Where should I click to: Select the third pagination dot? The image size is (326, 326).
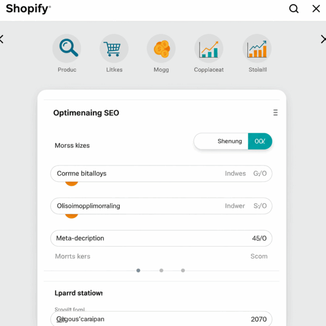[x=183, y=270]
